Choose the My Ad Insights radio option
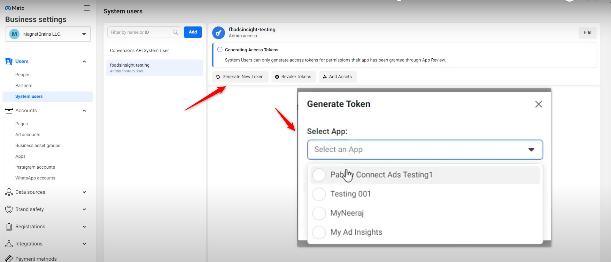 click(x=319, y=232)
